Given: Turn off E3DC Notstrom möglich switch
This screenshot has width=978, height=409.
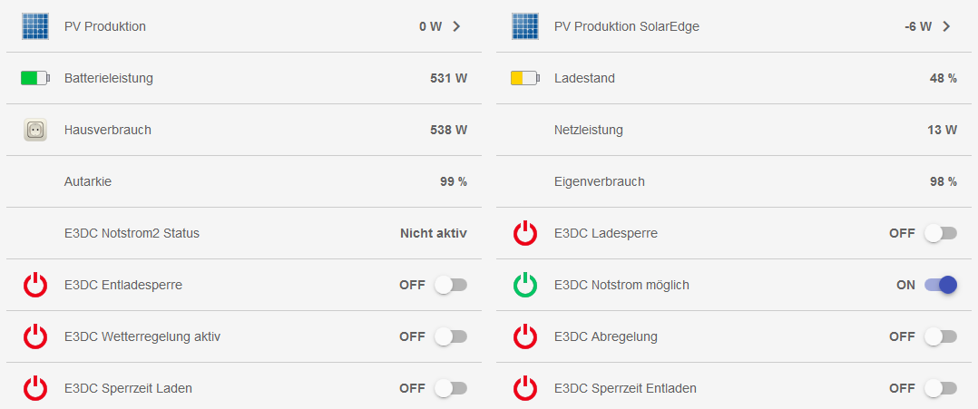Looking at the screenshot, I should 940,285.
